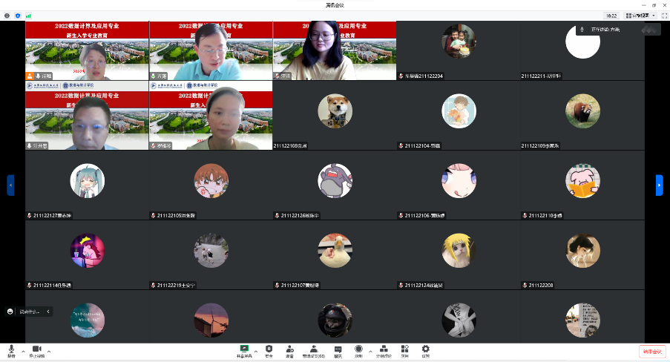Mute the microphone in the bottom toolbar
The width and height of the screenshot is (670, 362).
pos(11,349)
